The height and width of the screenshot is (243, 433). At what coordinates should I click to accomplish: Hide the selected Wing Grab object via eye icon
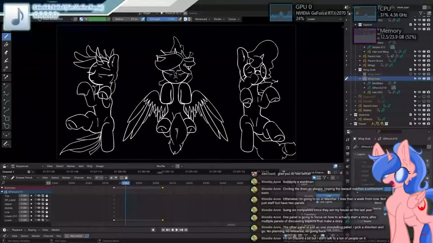(419, 79)
